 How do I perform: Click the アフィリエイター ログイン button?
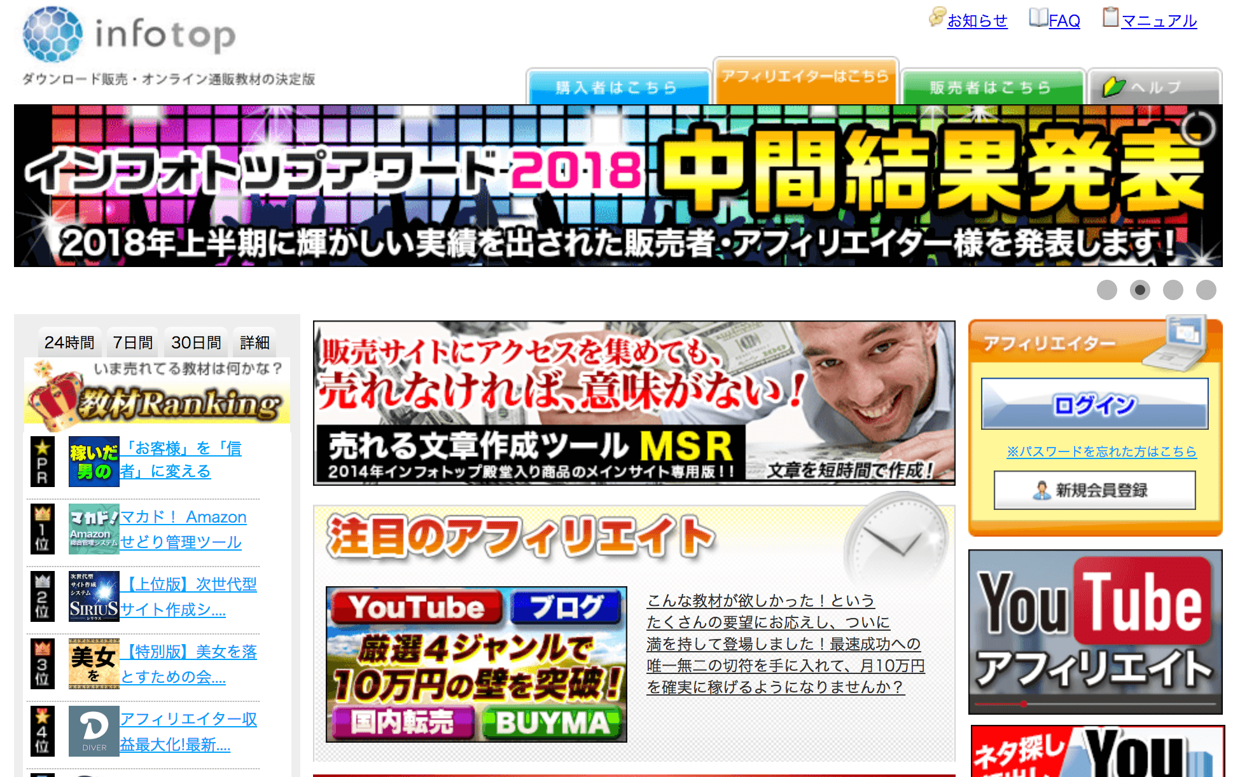(1094, 404)
